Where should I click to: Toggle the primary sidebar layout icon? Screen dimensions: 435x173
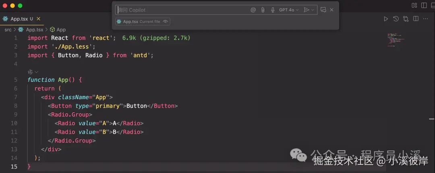pyautogui.click(x=424, y=5)
